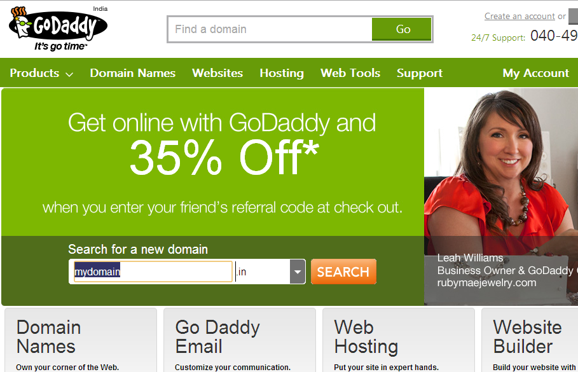The width and height of the screenshot is (578, 372).
Task: Open the Website Builder card
Action: pyautogui.click(x=530, y=340)
